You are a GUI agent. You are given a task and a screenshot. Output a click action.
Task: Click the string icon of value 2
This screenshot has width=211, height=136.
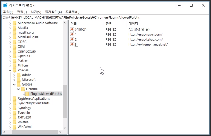pyautogui.click(x=72, y=39)
